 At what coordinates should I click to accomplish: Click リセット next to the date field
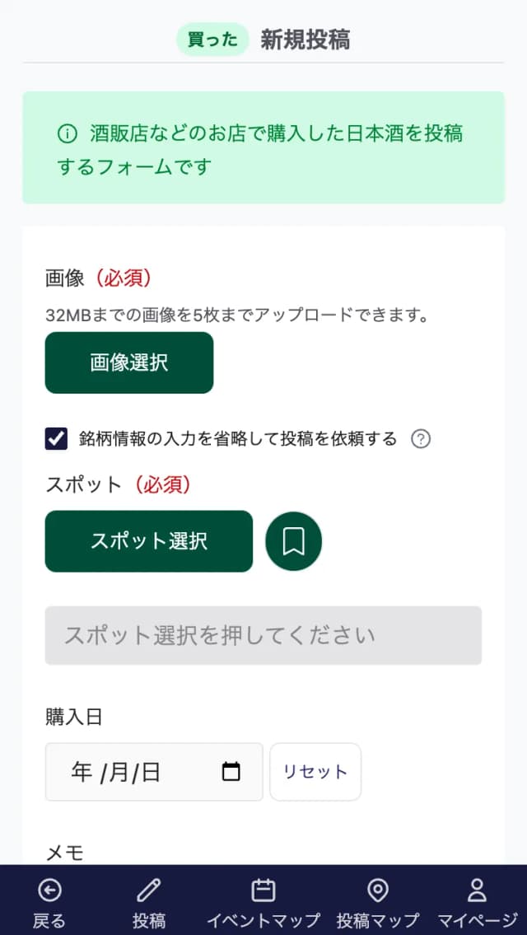coord(315,771)
